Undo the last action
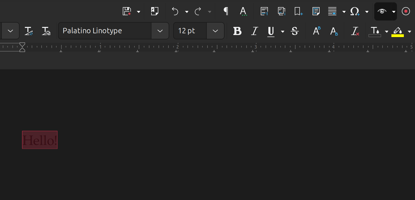Image resolution: width=415 pixels, height=200 pixels. pyautogui.click(x=175, y=11)
